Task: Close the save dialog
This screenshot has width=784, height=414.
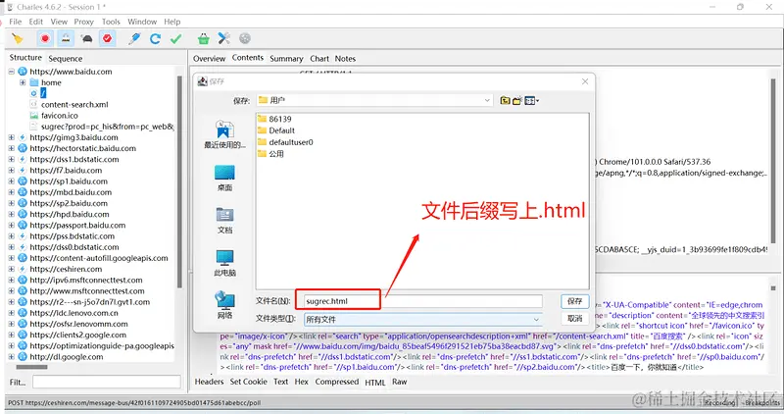Action: (x=585, y=81)
